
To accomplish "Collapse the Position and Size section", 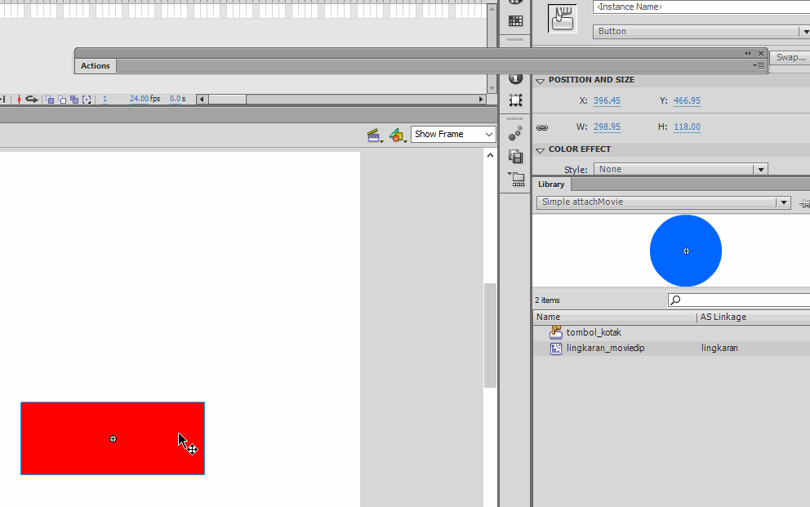I will 541,80.
